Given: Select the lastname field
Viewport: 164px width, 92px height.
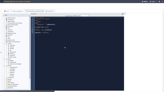Looking at the screenshot, I should click(12, 47).
